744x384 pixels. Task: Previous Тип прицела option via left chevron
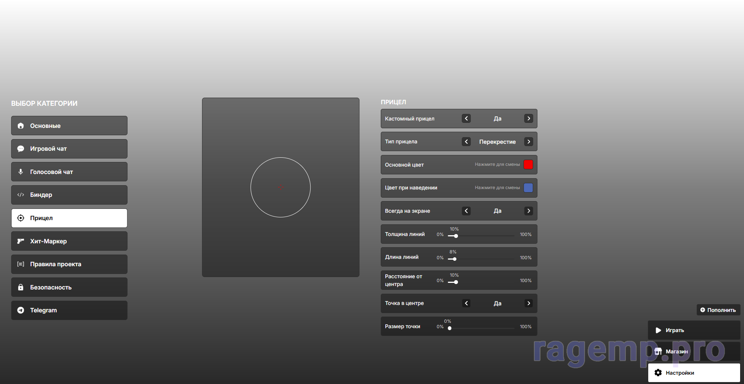click(x=466, y=142)
